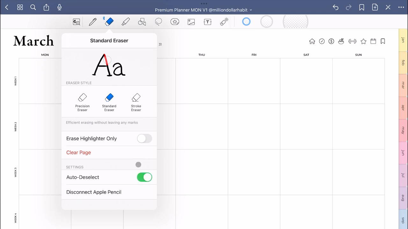Redo the last action
This screenshot has height=229, width=408.
pyautogui.click(x=348, y=7)
